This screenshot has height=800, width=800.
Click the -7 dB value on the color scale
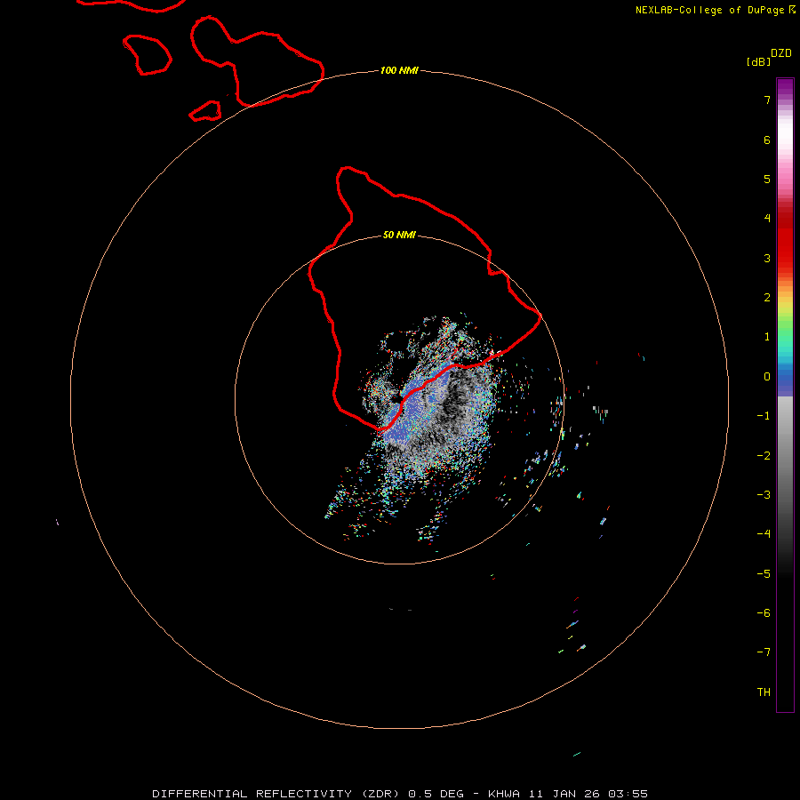(x=764, y=652)
